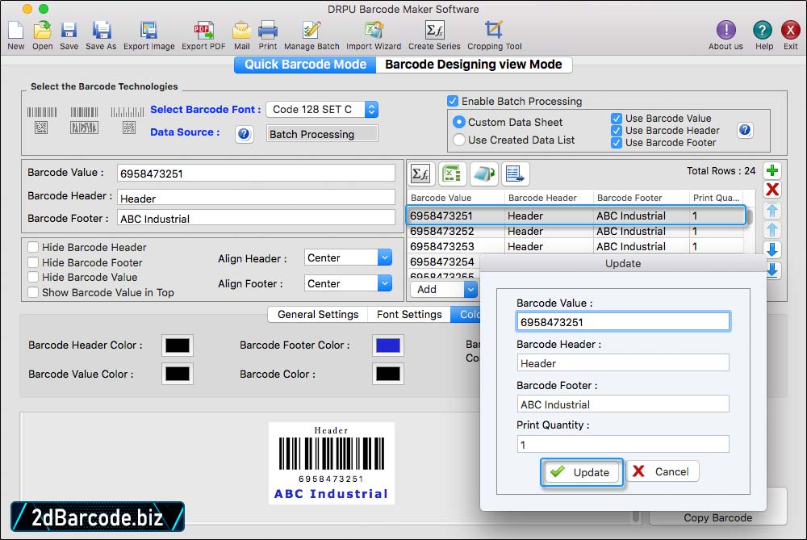
Task: Click the help icon beside Use Barcode Header
Action: tap(745, 130)
